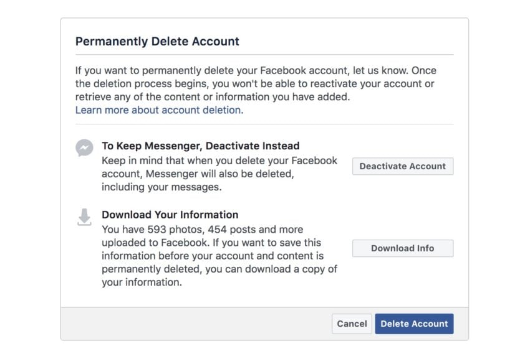Click the download arrow icon
Image resolution: width=530 pixels, height=359 pixels.
click(x=84, y=217)
